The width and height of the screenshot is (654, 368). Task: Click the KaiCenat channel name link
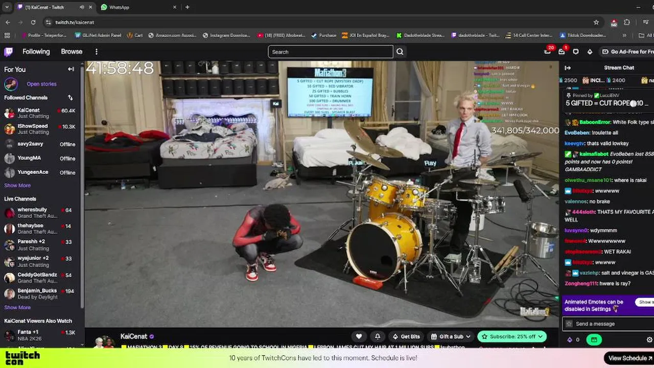133,336
